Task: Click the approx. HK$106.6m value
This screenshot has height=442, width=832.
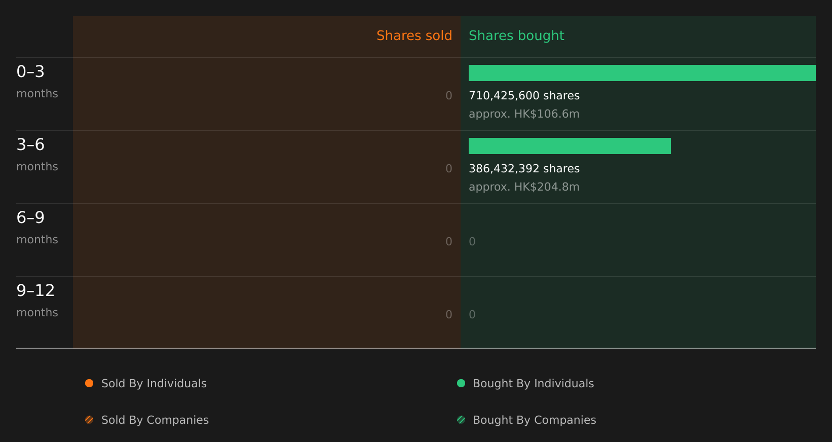Action: coord(524,114)
